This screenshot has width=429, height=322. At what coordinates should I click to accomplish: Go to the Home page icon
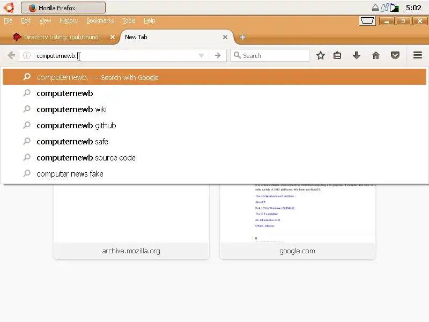pos(376,56)
